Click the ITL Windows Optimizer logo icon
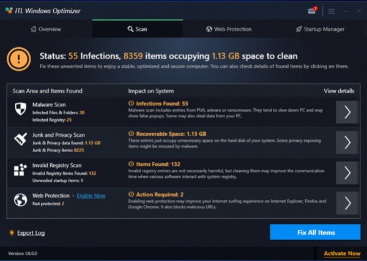Viewport: 367px width, 261px height. tap(9, 10)
